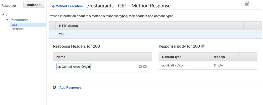263x105 pixels.
Task: Select the OPTIONS method in the resource tree
Action: (18, 29)
